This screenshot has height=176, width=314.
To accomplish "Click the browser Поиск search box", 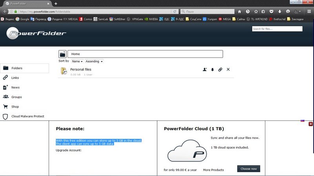I will click(208, 12).
